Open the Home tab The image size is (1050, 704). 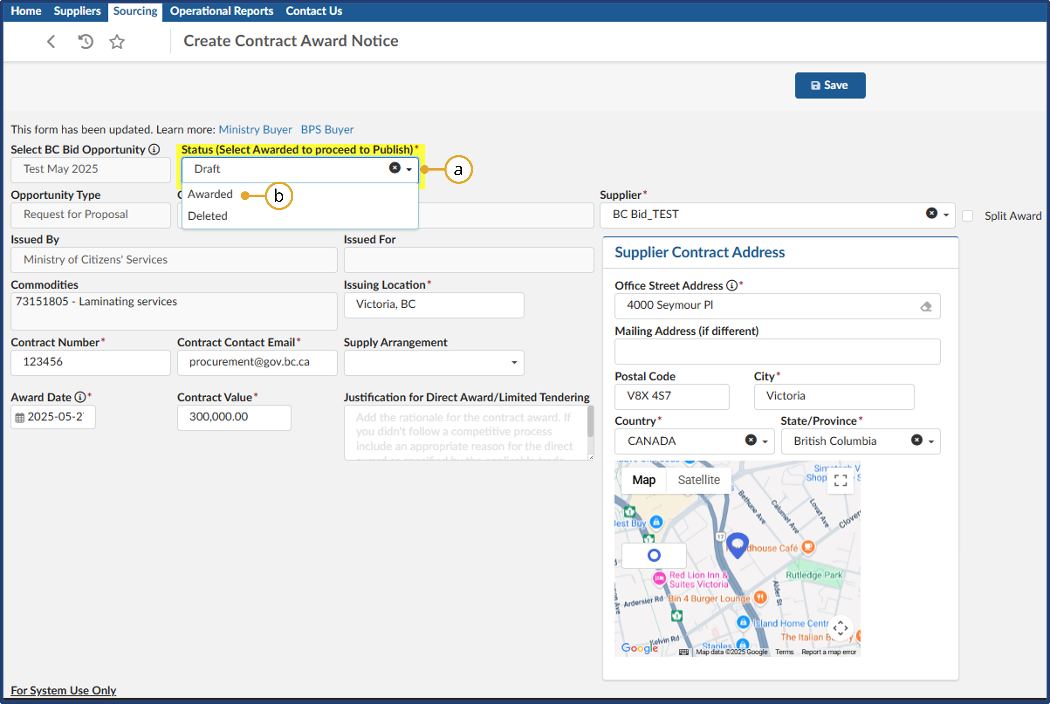click(x=26, y=11)
